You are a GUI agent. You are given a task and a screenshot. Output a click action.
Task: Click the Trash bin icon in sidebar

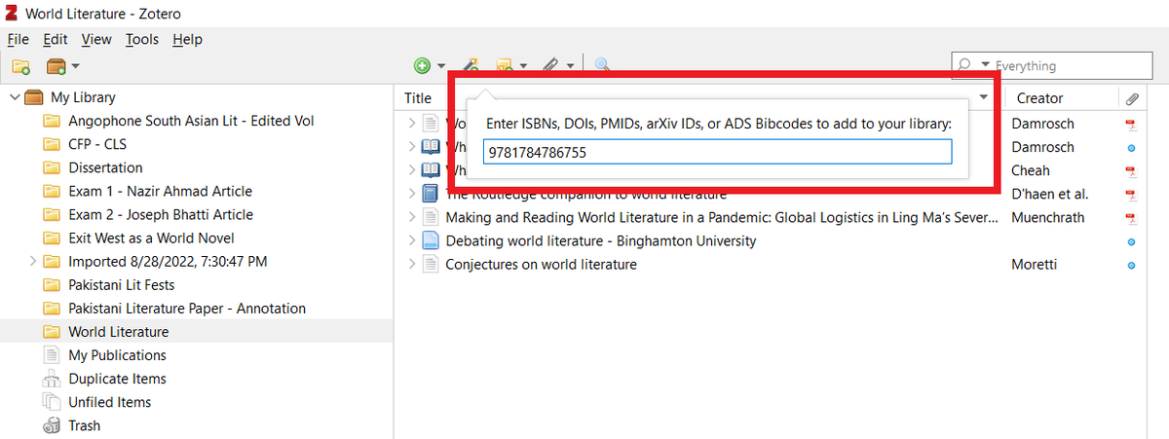coord(52,425)
